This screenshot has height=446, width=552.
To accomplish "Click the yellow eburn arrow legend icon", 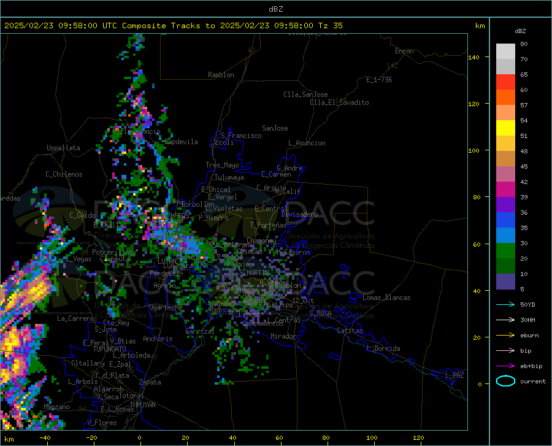I will coord(505,335).
